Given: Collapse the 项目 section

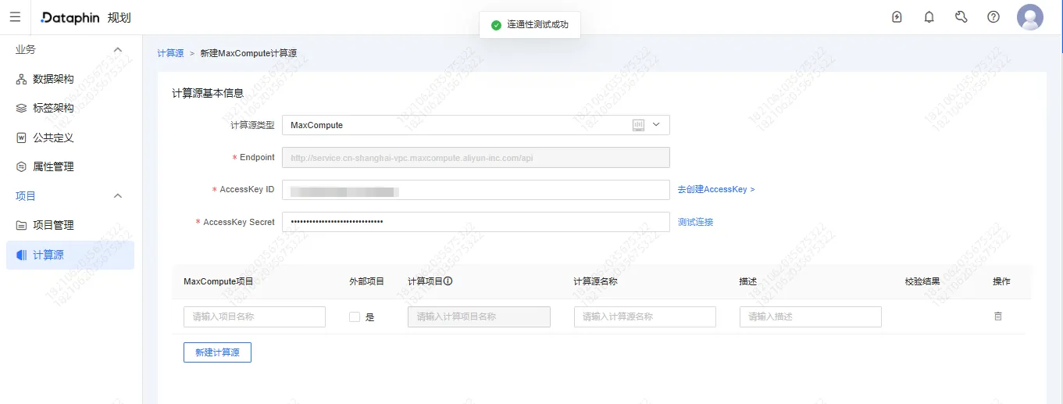Looking at the screenshot, I should [118, 196].
